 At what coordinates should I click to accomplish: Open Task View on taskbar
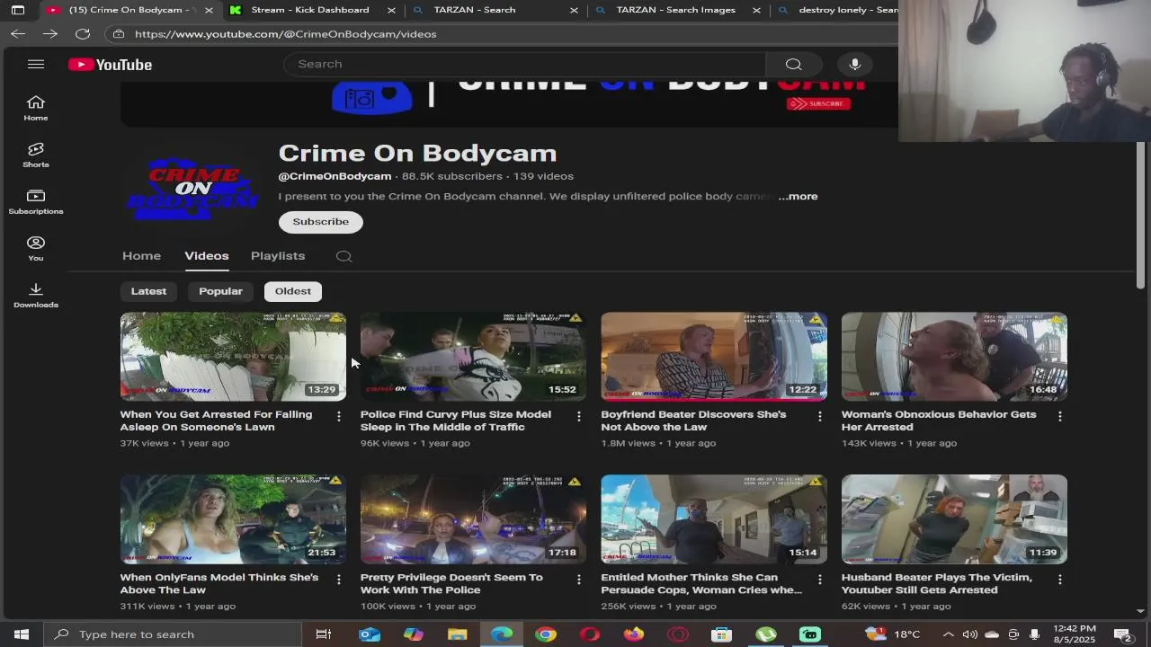click(323, 634)
